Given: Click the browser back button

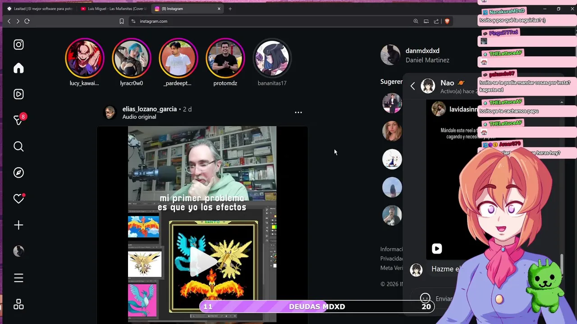Looking at the screenshot, I should click(9, 21).
